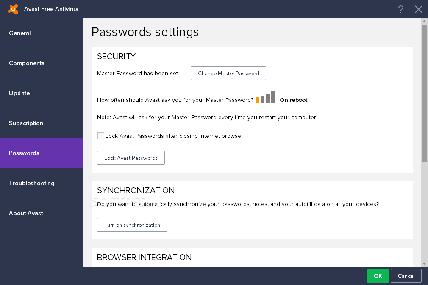The image size is (428, 285).
Task: Confirm settings with the green OK button
Action: (378, 276)
